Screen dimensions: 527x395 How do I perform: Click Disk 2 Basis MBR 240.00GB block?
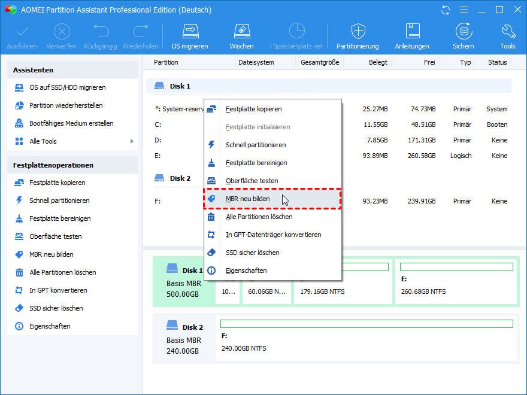click(184, 339)
